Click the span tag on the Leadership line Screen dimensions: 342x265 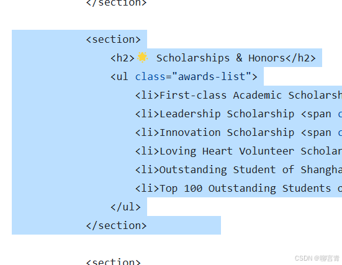pos(316,114)
